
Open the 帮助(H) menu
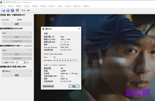86,6
